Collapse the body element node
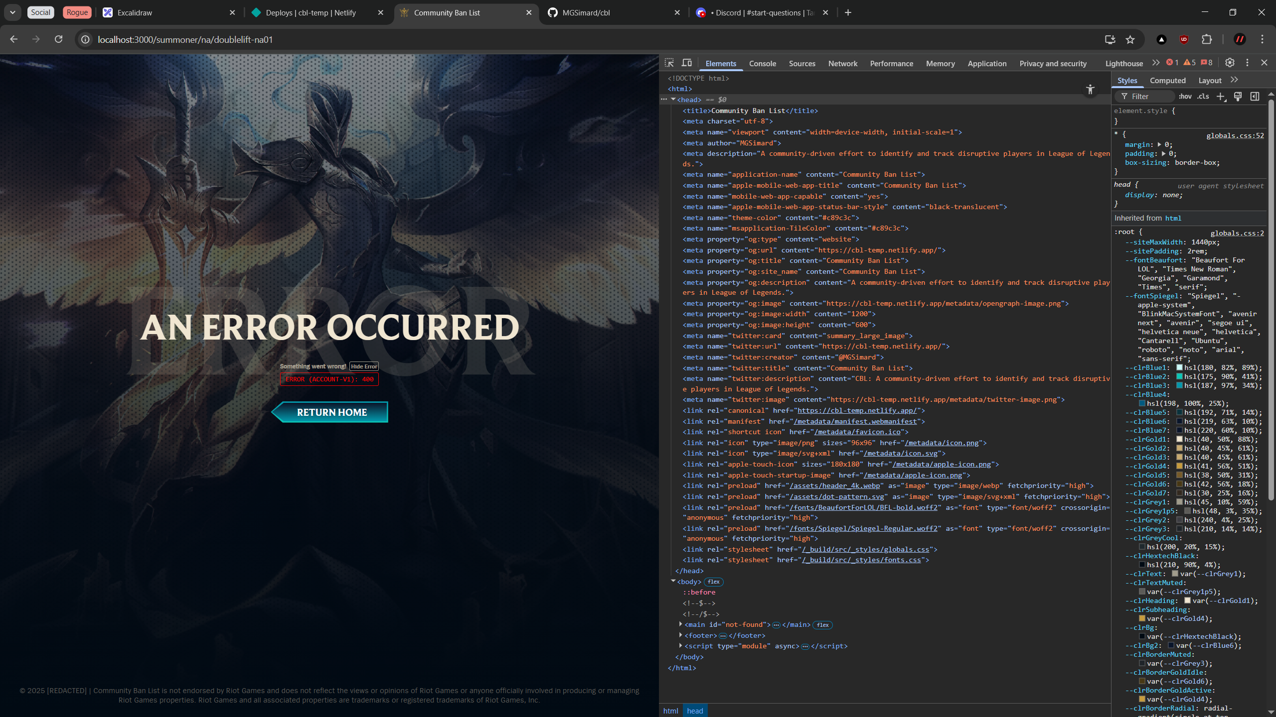This screenshot has height=717, width=1276. pos(673,581)
